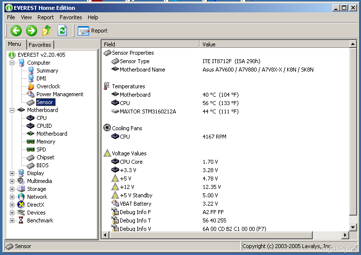Open the Report menu

click(x=46, y=17)
